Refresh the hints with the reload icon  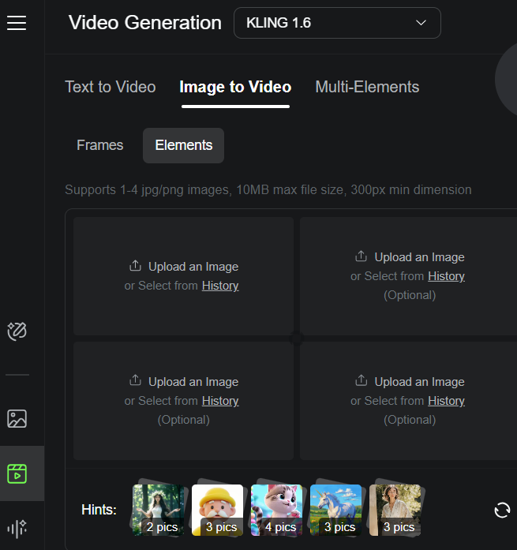[502, 510]
